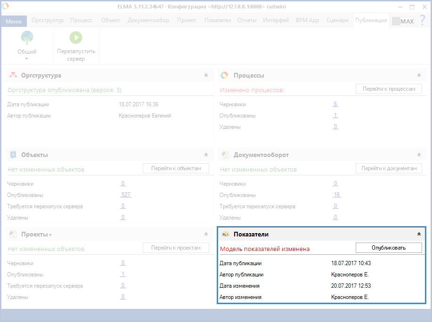Click the Общий publish globe icon
This screenshot has width=432, height=322.
[x=27, y=38]
